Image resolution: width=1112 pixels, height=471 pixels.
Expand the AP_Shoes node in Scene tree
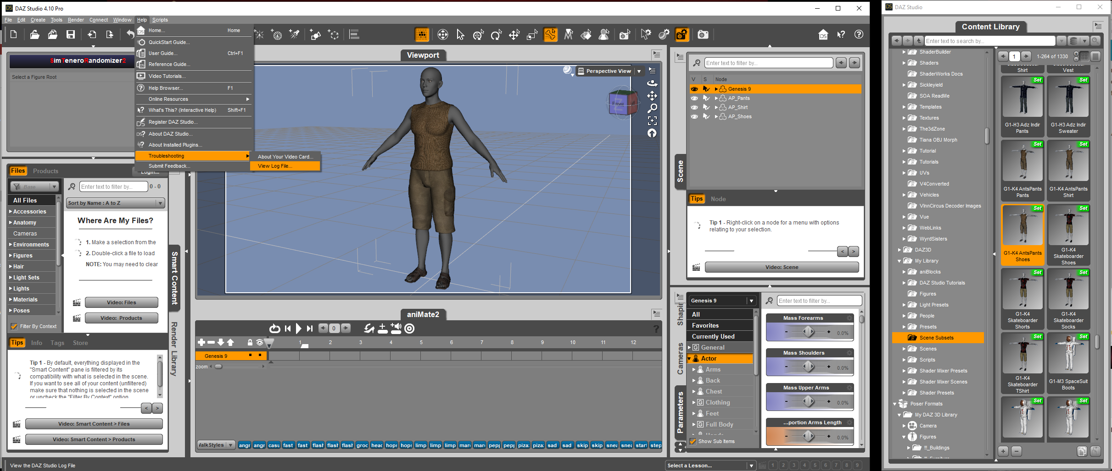[x=716, y=116]
